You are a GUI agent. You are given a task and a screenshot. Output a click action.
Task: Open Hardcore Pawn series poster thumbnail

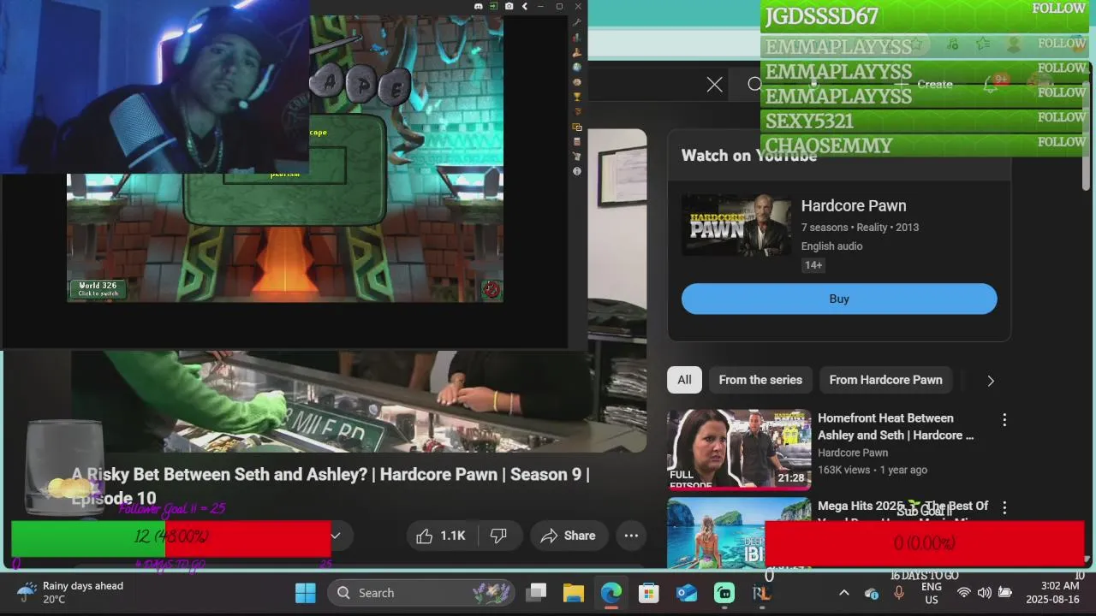[x=736, y=225]
